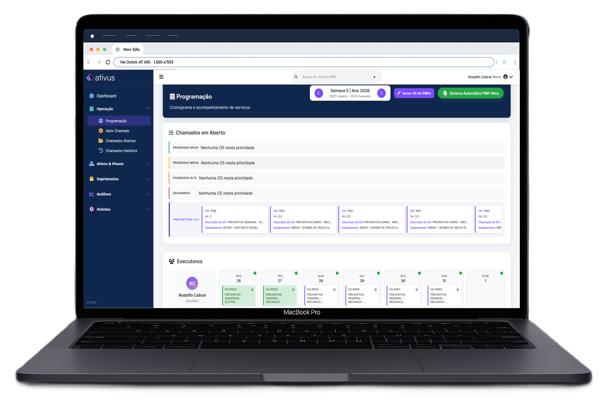The height and width of the screenshot is (402, 604).
Task: Expand the Suprimentos menu section
Action: pyautogui.click(x=147, y=179)
